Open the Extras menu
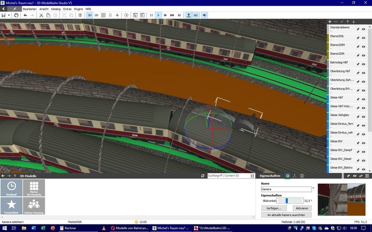This screenshot has height=232, width=372. coord(67,9)
